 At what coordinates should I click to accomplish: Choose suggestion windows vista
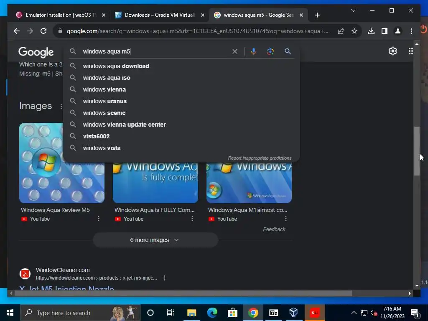point(181,148)
